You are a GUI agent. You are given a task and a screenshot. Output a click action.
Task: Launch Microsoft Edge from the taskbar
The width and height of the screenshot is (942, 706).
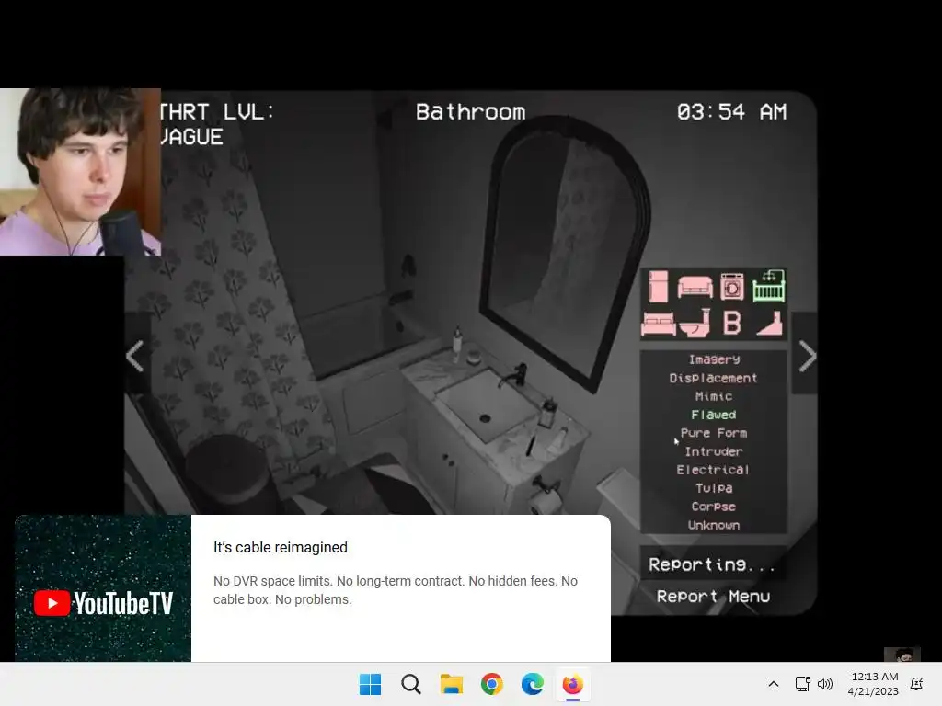[533, 684]
